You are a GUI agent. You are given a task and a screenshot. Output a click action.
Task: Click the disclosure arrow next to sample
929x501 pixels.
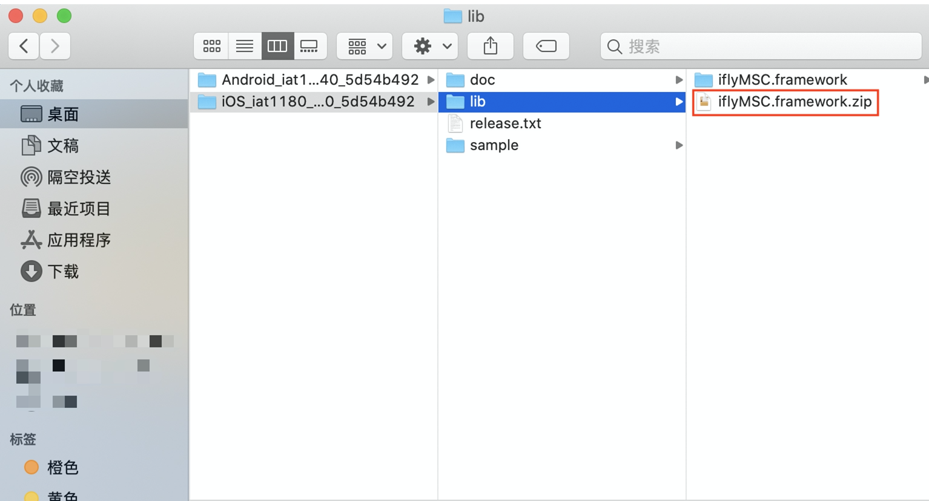coord(679,145)
